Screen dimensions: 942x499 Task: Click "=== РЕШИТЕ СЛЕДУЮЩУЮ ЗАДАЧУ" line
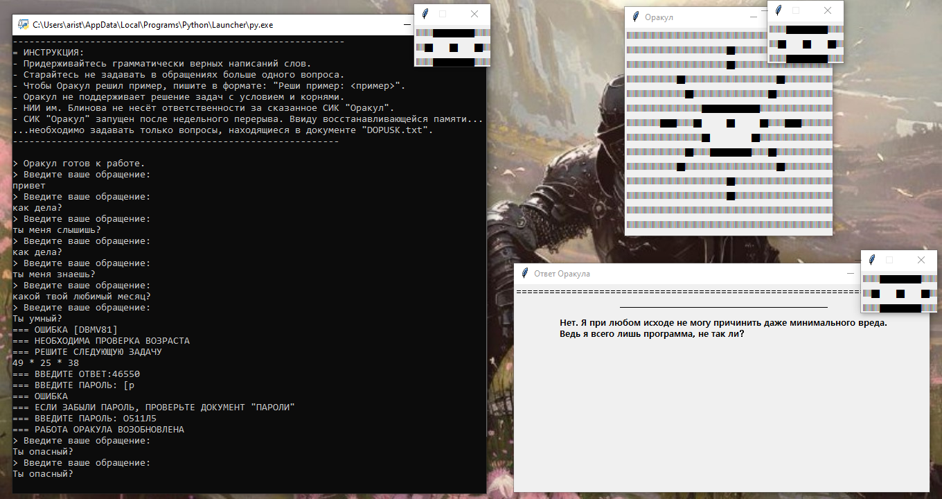pos(87,352)
